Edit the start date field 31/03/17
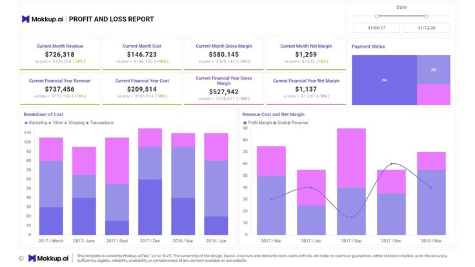 [376, 28]
